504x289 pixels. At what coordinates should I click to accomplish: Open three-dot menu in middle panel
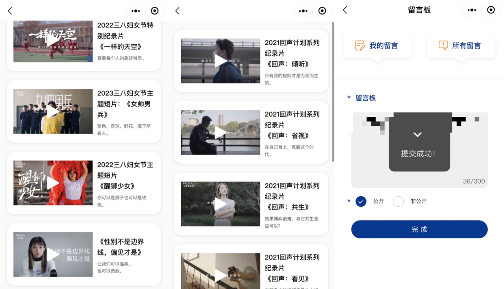pos(303,11)
